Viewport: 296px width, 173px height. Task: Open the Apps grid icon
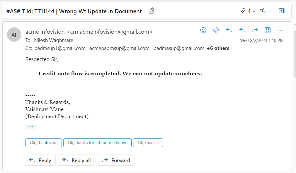267,30
